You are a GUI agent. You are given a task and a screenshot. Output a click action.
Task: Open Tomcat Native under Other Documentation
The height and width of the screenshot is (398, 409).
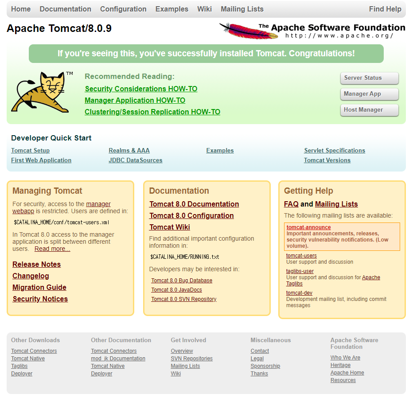108,366
